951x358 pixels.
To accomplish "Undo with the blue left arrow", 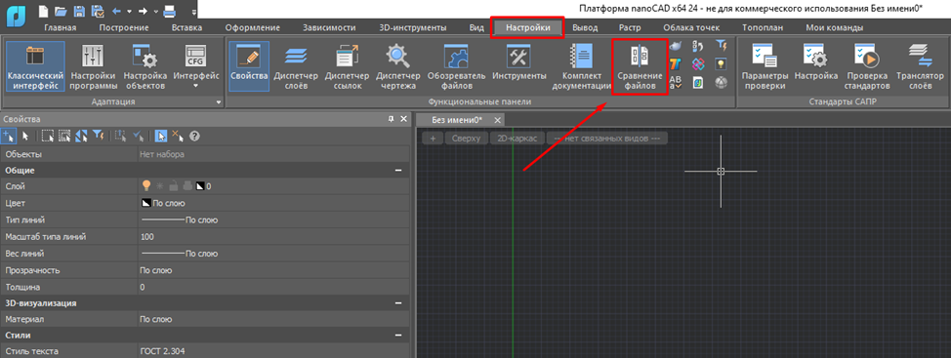I will (x=117, y=11).
